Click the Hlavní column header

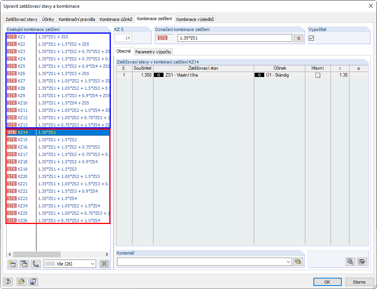tap(318, 68)
